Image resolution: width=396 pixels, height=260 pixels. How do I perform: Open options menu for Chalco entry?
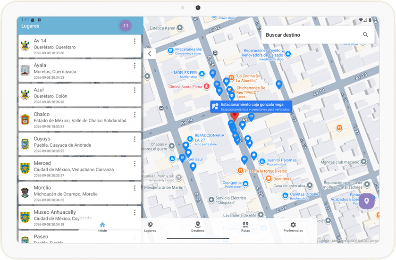(x=135, y=115)
